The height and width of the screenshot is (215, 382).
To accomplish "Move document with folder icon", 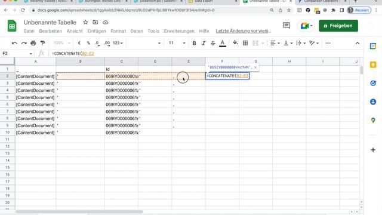I will tap(95, 22).
